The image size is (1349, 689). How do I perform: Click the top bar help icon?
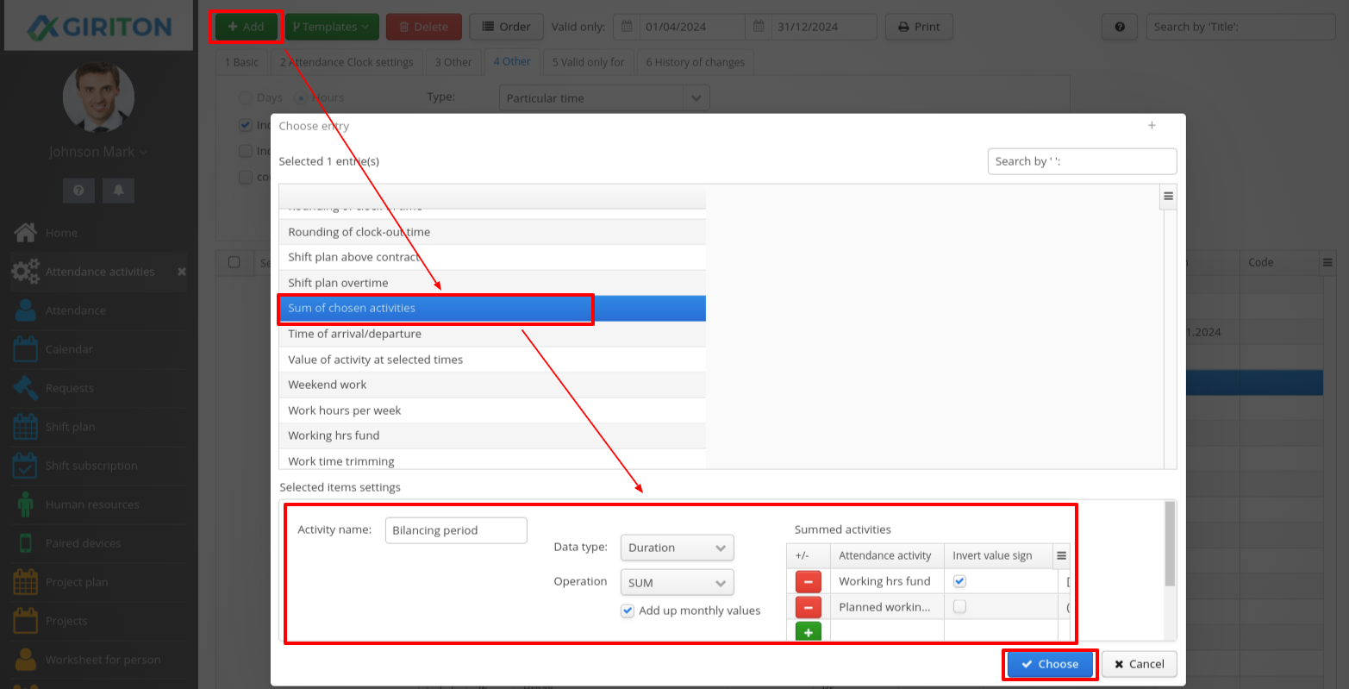(1120, 27)
